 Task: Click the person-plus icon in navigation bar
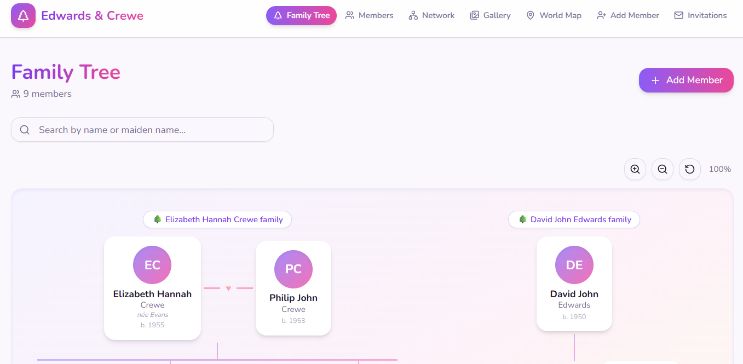tap(601, 15)
